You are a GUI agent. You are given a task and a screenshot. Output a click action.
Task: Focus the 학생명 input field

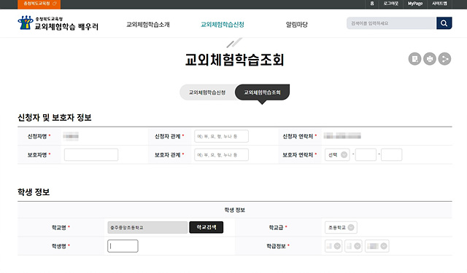123,246
